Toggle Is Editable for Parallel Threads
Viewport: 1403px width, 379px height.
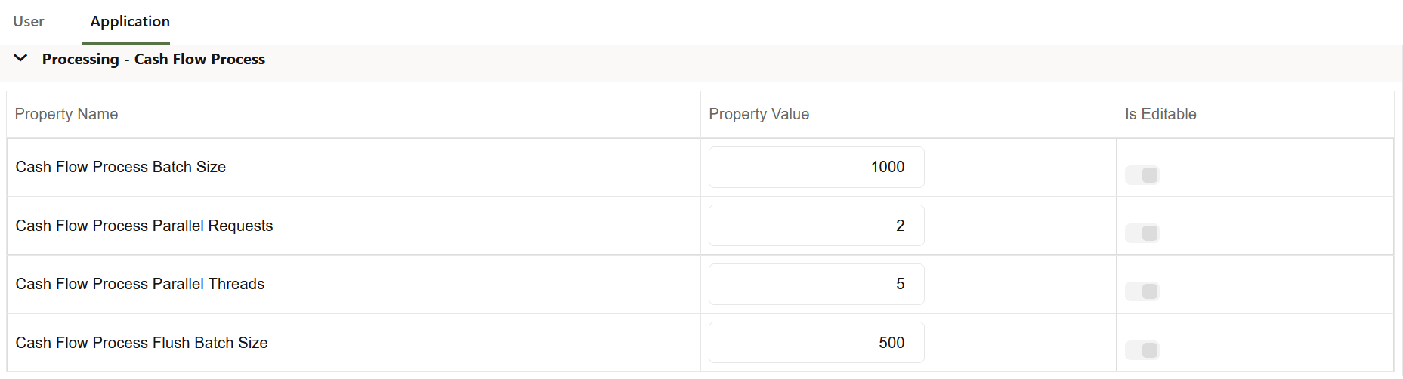click(x=1142, y=291)
